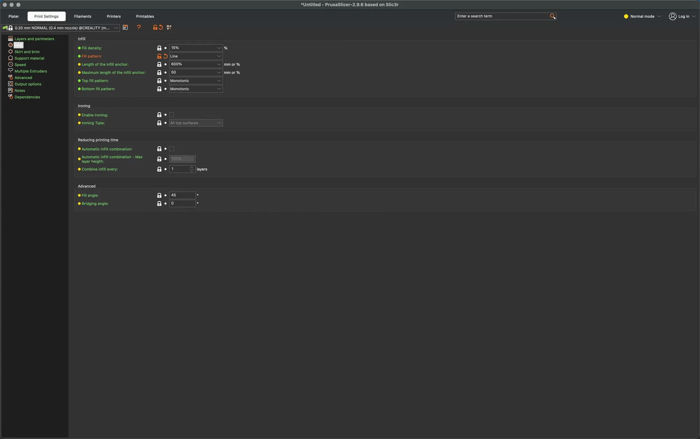Toggle Automatic infill combination checkbox

(x=171, y=149)
